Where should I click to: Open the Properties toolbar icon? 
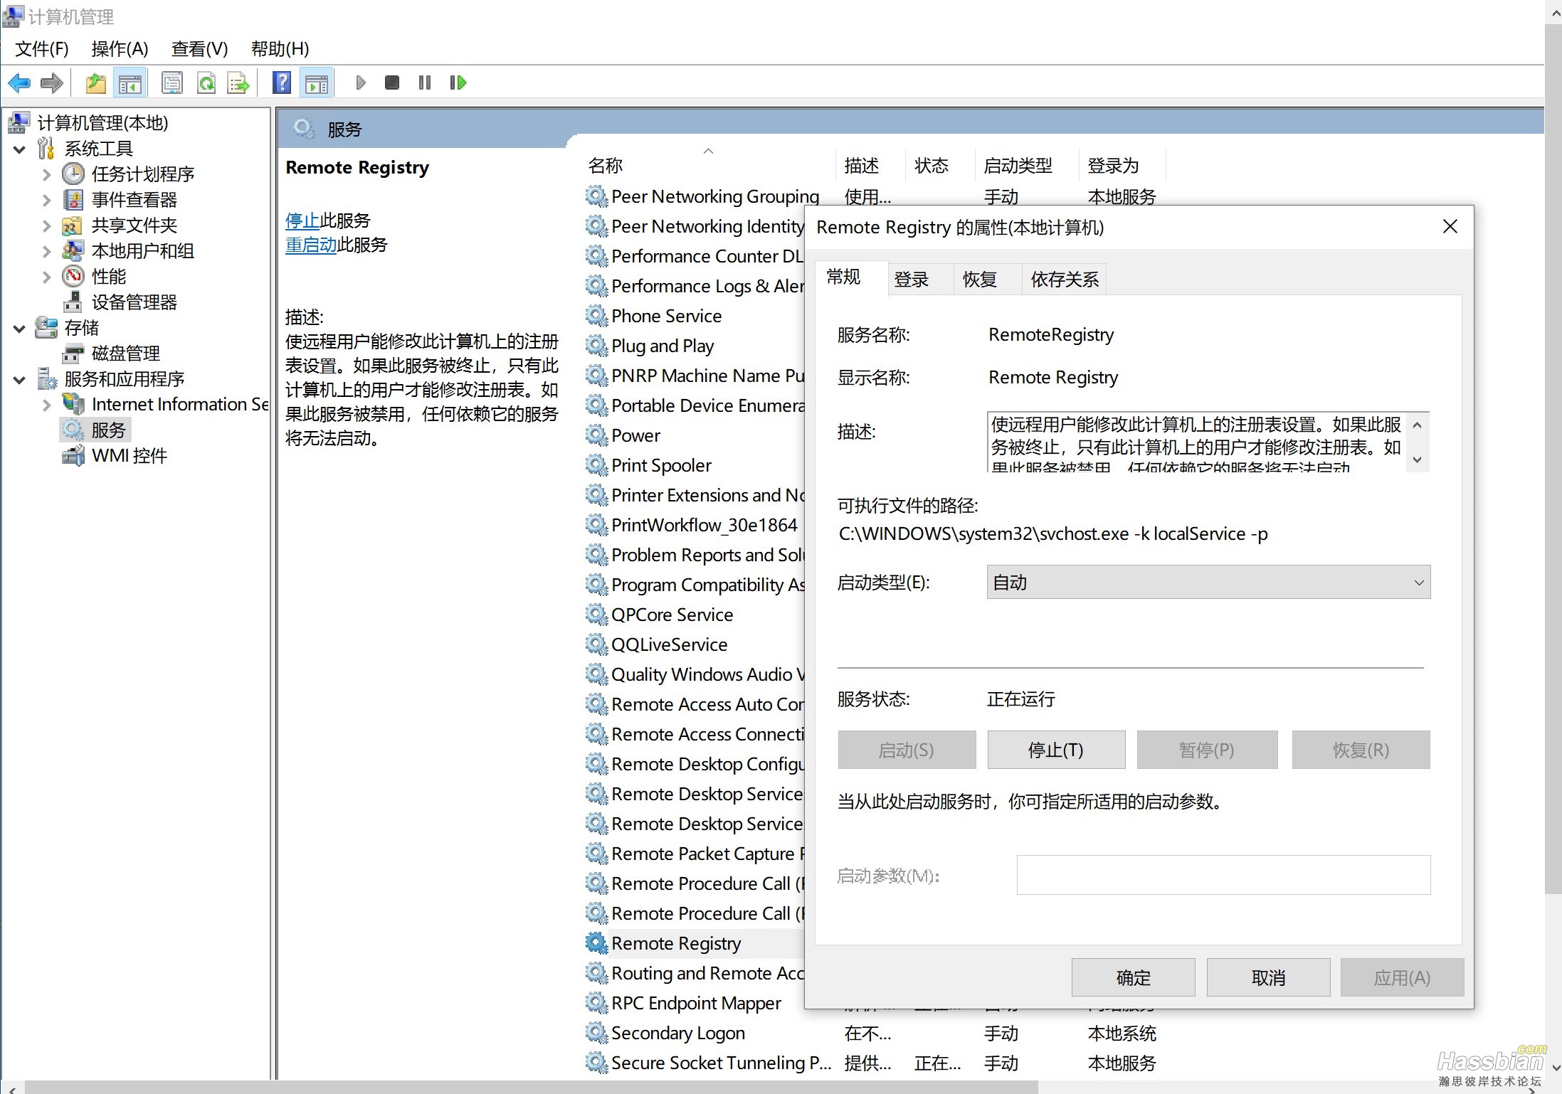tap(171, 83)
